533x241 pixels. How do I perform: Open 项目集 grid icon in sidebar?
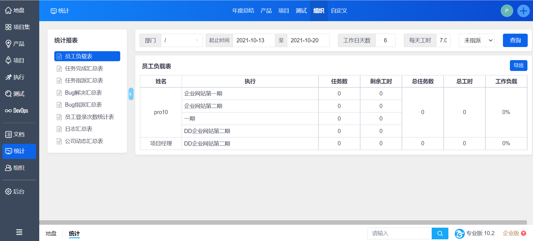click(8, 27)
